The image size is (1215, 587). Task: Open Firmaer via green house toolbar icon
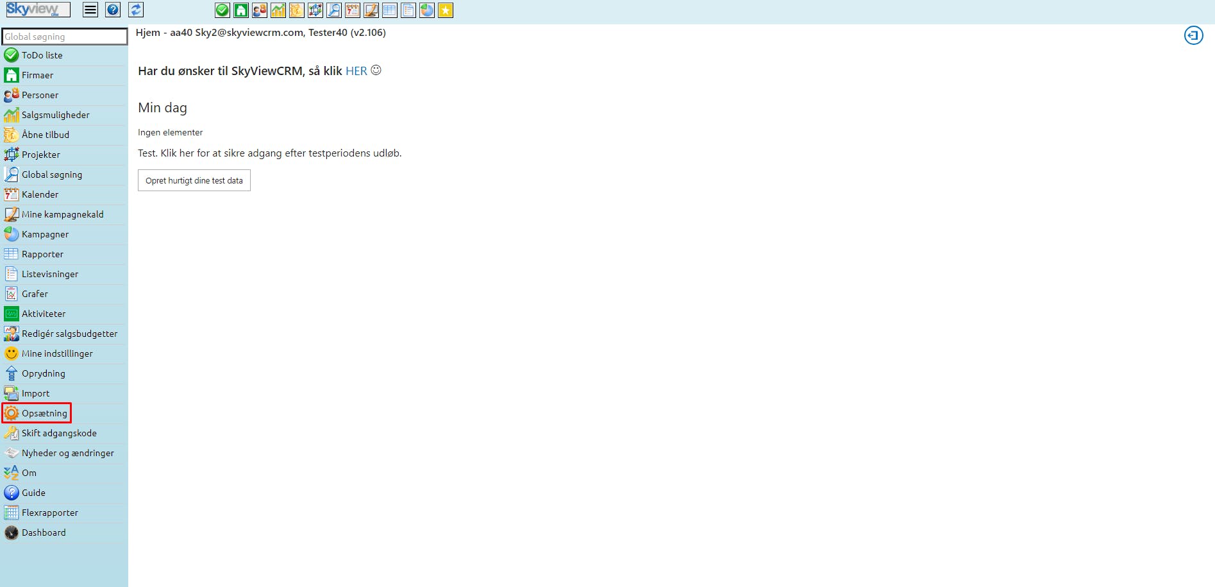pyautogui.click(x=241, y=10)
